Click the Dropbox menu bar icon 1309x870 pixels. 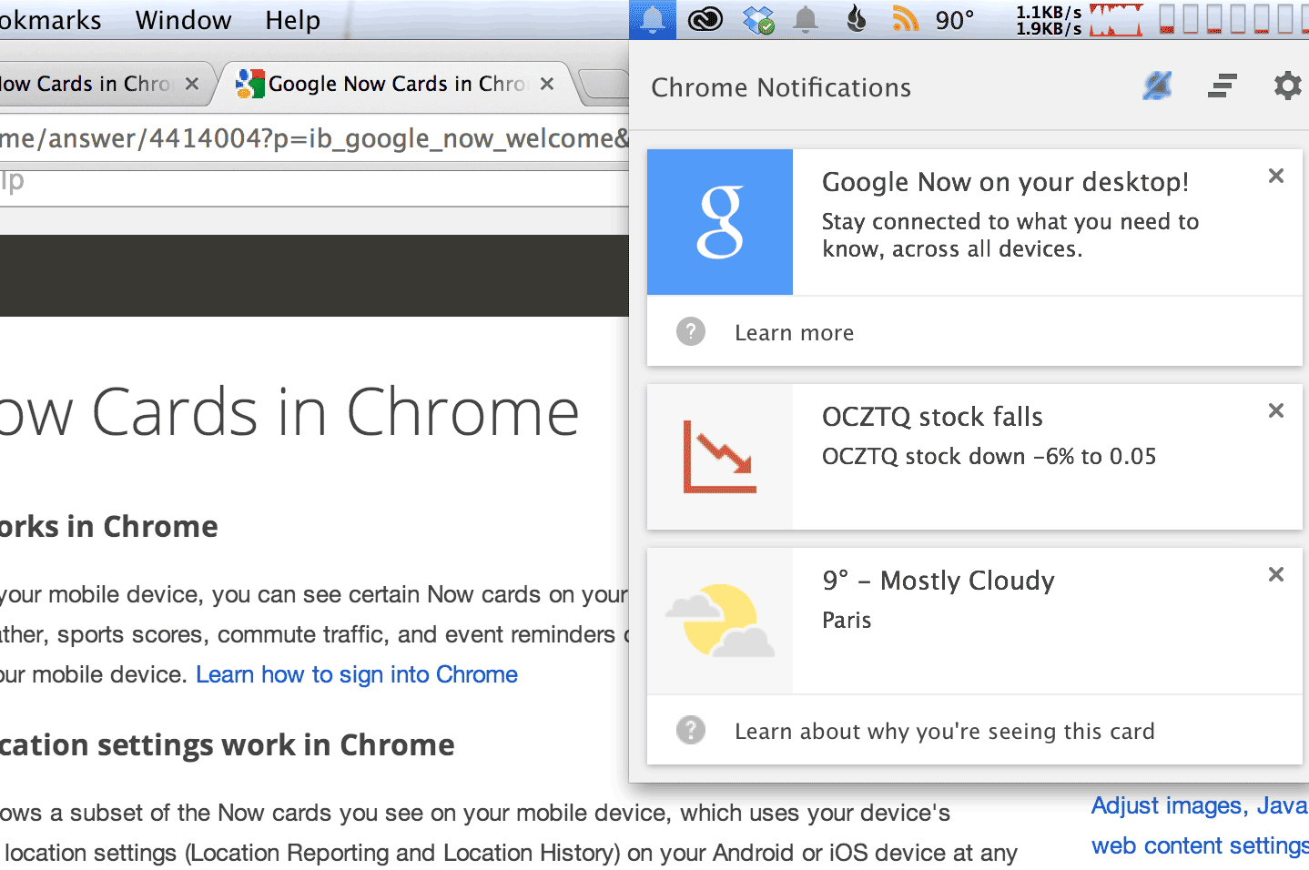[757, 19]
